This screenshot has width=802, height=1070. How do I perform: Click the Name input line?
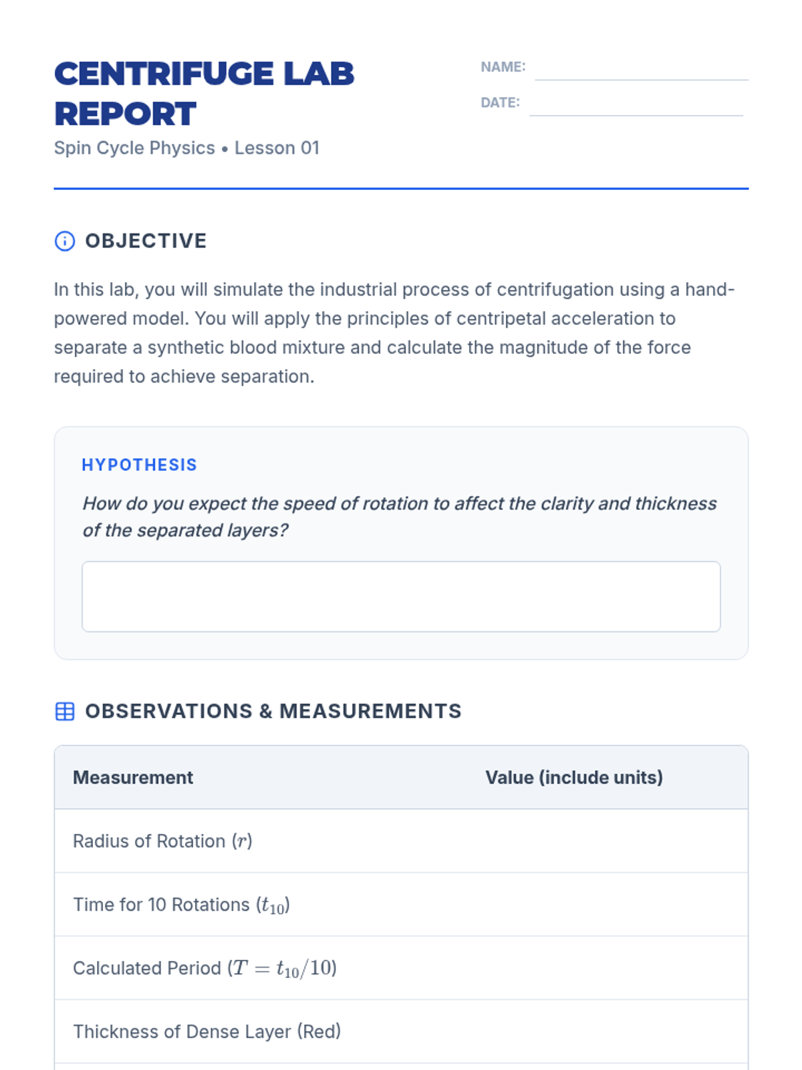coord(642,68)
